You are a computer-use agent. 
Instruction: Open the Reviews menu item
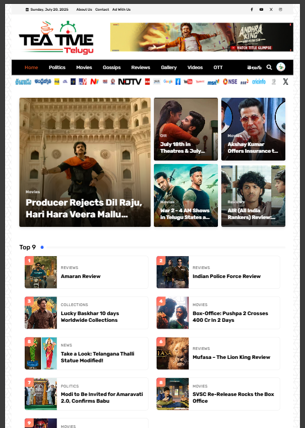point(140,67)
